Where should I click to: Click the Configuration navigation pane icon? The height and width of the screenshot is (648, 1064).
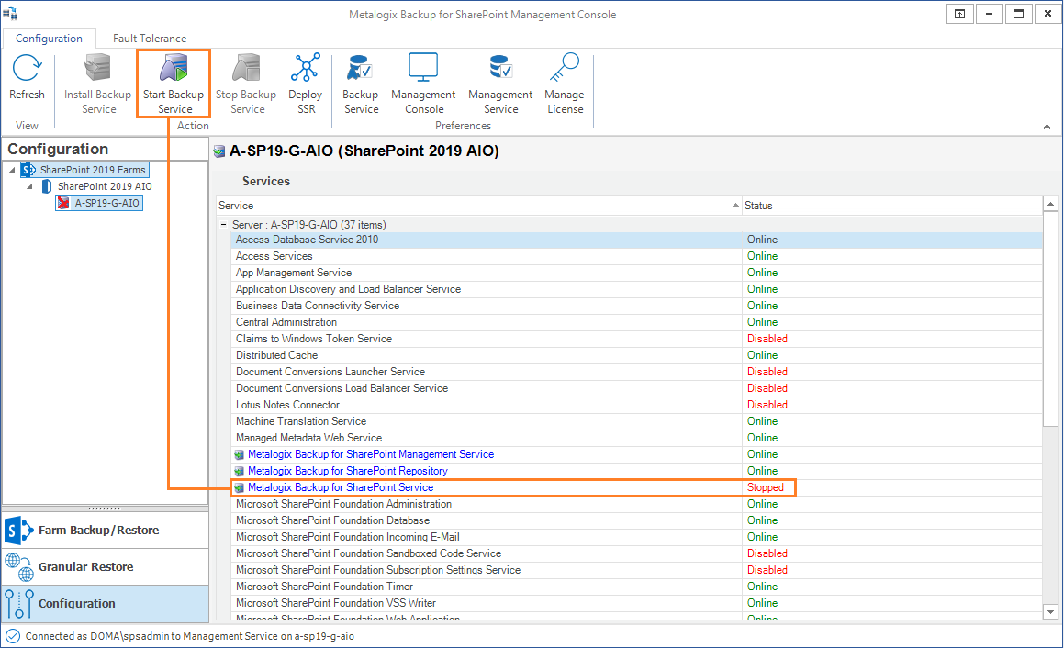pos(18,604)
